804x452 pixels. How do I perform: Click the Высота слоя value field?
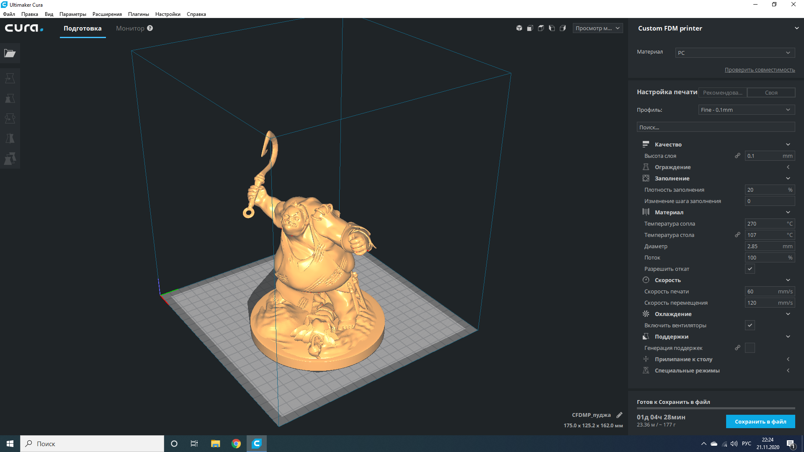click(770, 156)
